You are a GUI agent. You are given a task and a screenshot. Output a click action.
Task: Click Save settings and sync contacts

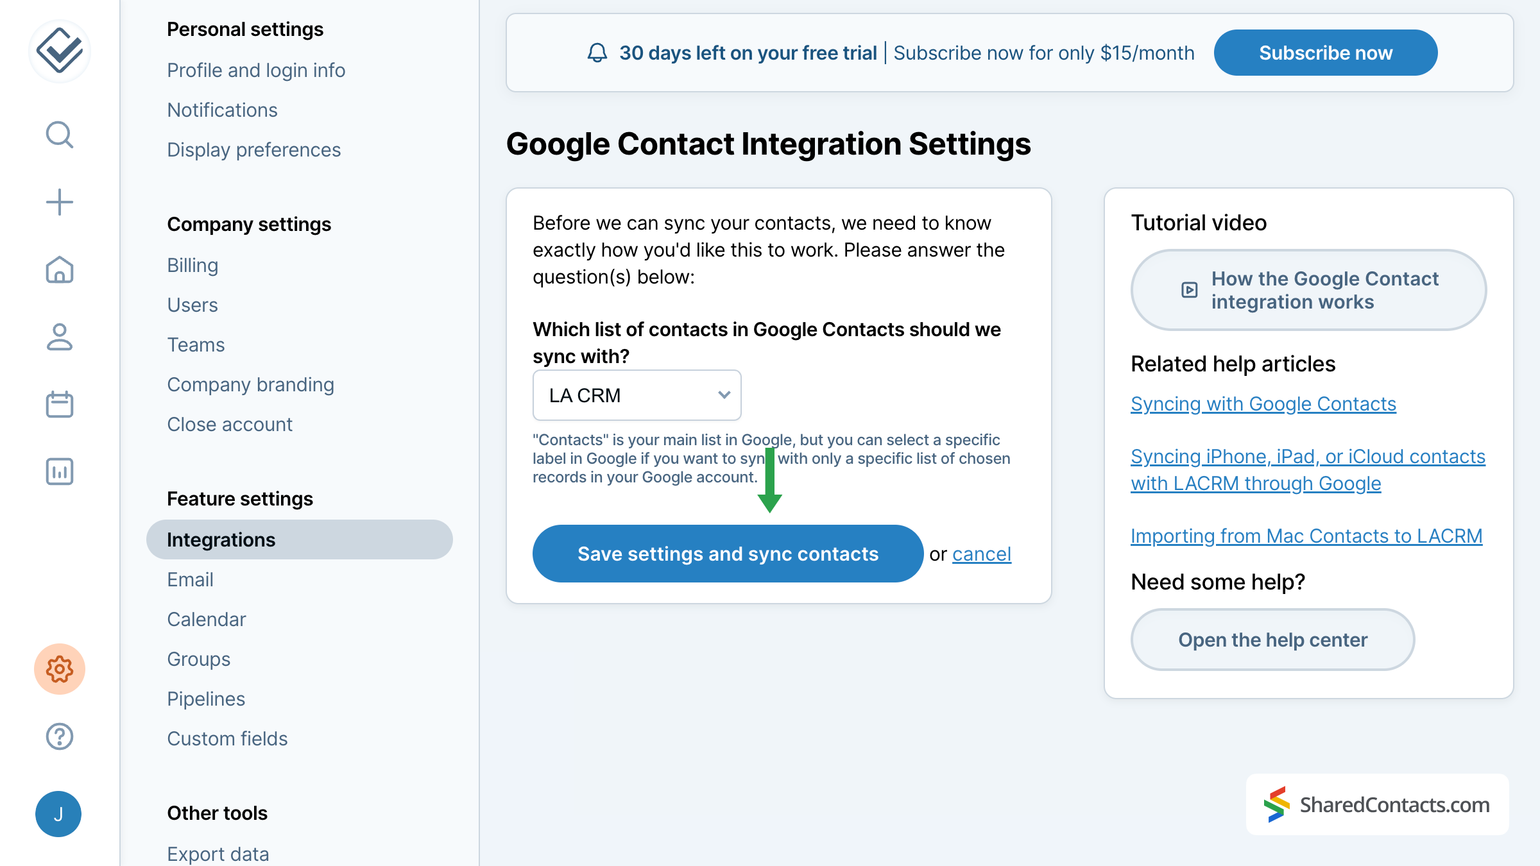[x=728, y=554]
